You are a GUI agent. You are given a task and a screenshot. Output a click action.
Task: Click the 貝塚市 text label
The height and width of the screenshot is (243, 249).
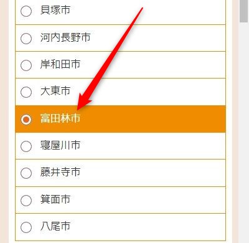[55, 10]
